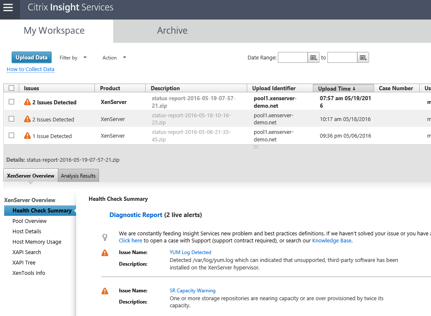Toggle the select-all checkbox in table header
431x316 pixels.
point(12,88)
